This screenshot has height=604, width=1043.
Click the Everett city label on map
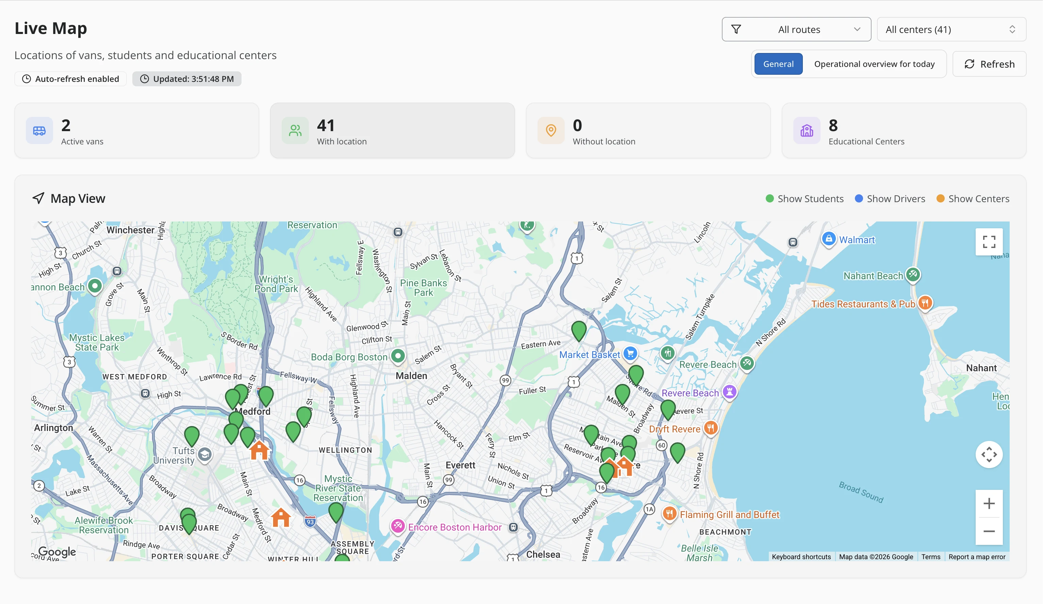click(x=460, y=465)
